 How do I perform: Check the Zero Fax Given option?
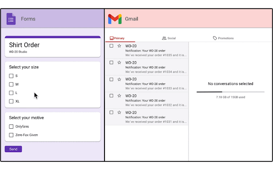(11, 135)
